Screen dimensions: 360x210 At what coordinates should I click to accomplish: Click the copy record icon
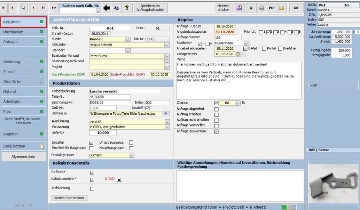[x=116, y=8]
